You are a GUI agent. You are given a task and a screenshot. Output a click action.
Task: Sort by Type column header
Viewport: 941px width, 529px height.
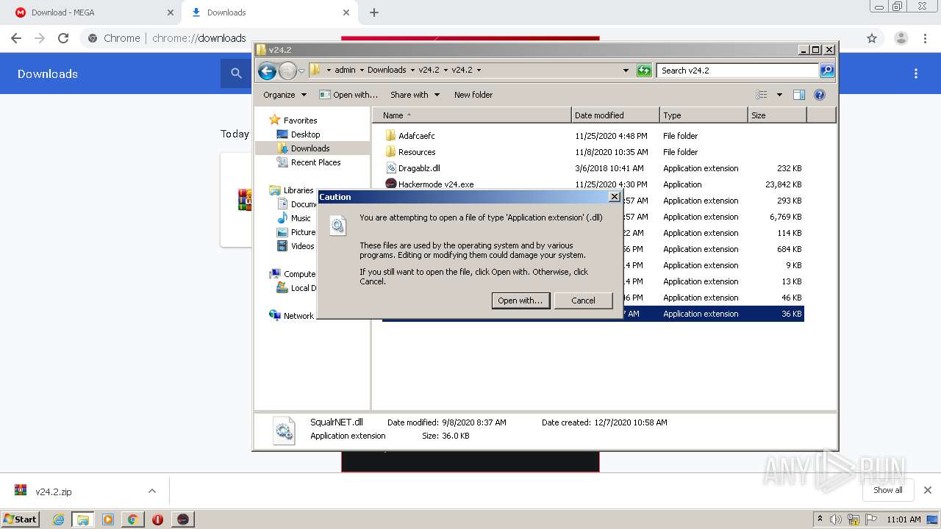[x=704, y=115]
